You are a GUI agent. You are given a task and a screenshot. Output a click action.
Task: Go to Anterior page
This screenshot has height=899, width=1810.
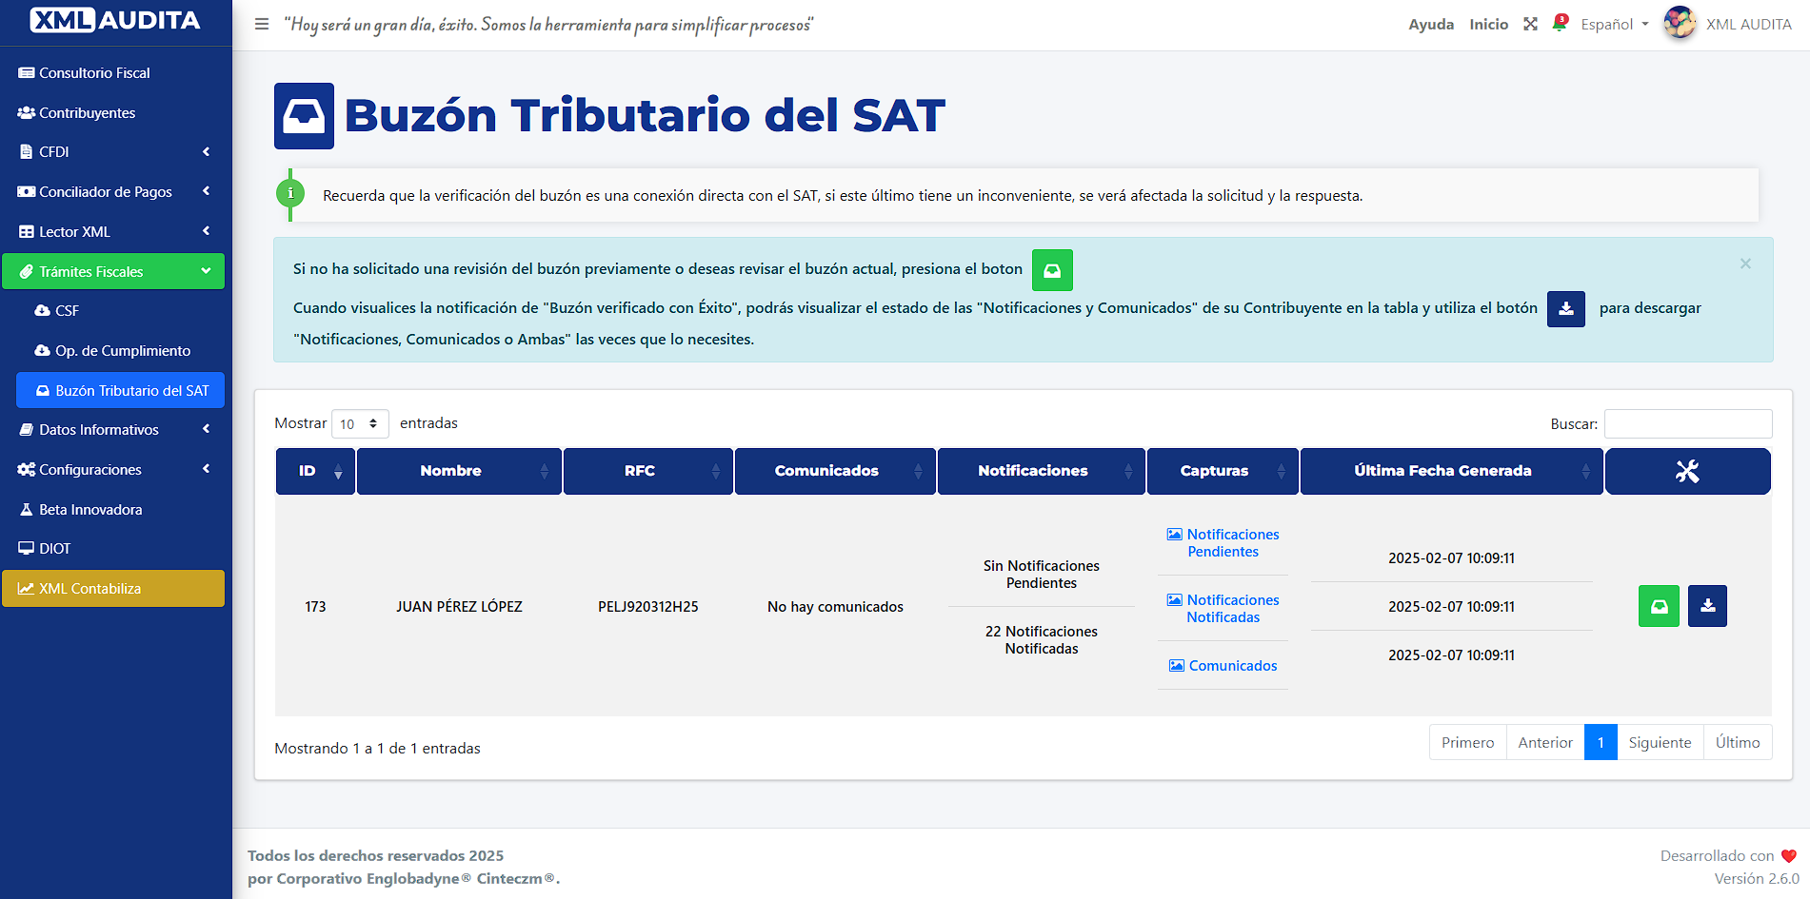pyautogui.click(x=1544, y=743)
